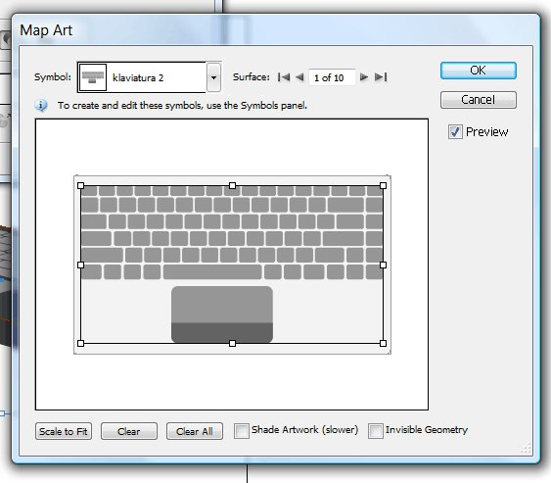This screenshot has height=483, width=551.
Task: Advance to the next surface
Action: click(364, 77)
